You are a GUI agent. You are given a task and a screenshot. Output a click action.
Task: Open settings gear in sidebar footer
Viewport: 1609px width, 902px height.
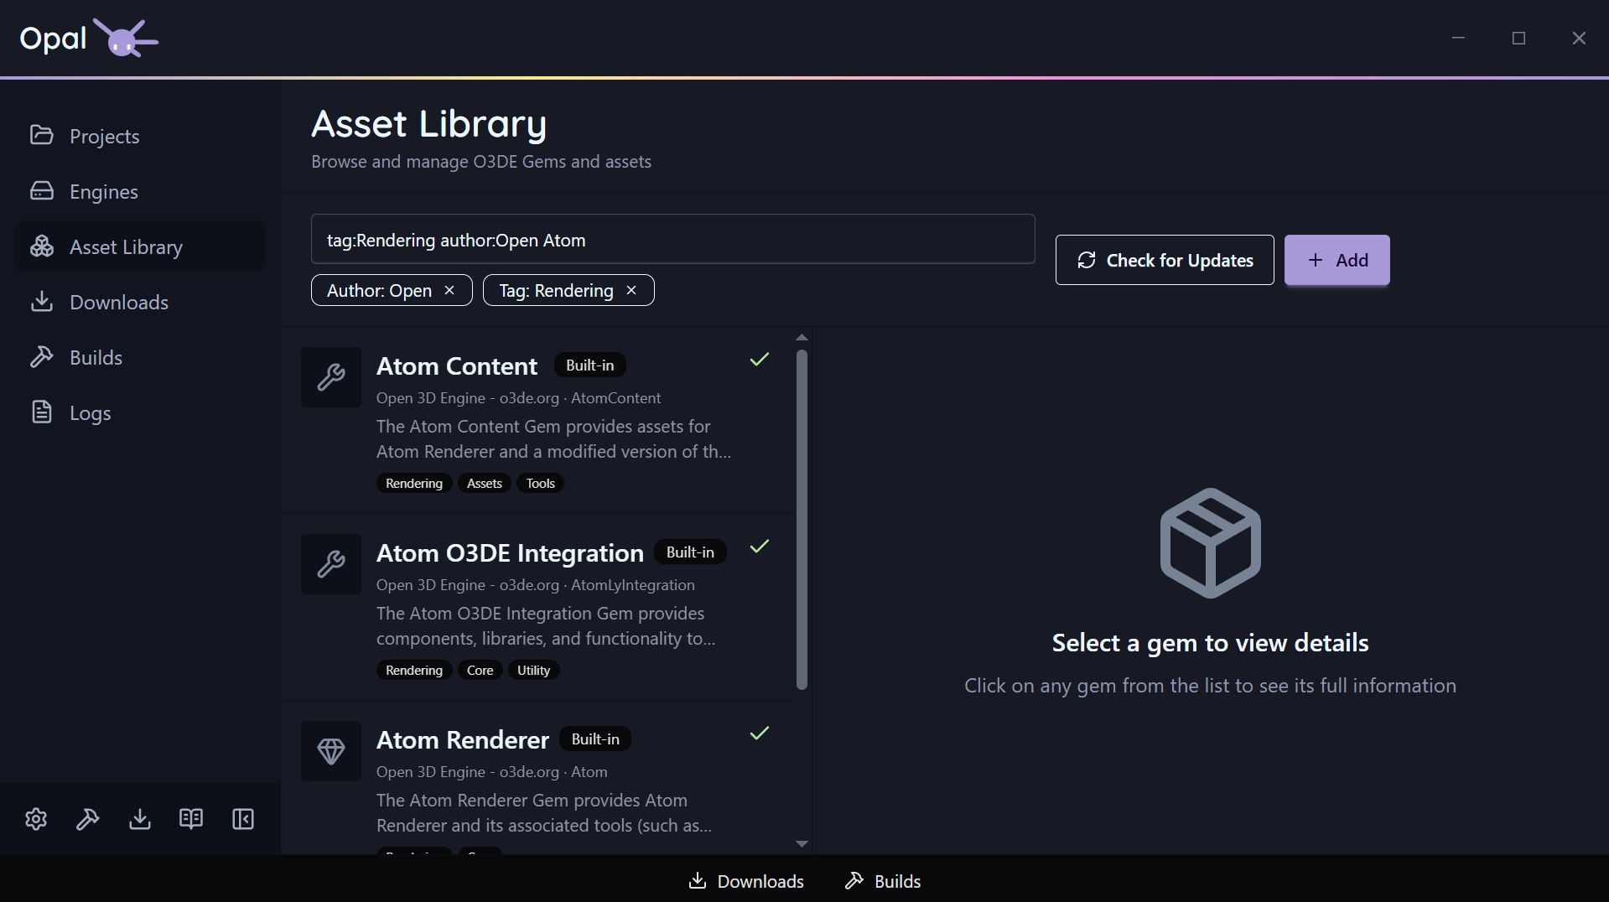(x=36, y=819)
